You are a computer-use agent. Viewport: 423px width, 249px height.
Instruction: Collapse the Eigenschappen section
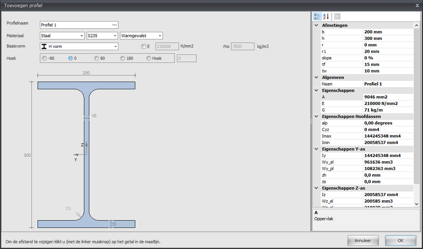pos(317,91)
